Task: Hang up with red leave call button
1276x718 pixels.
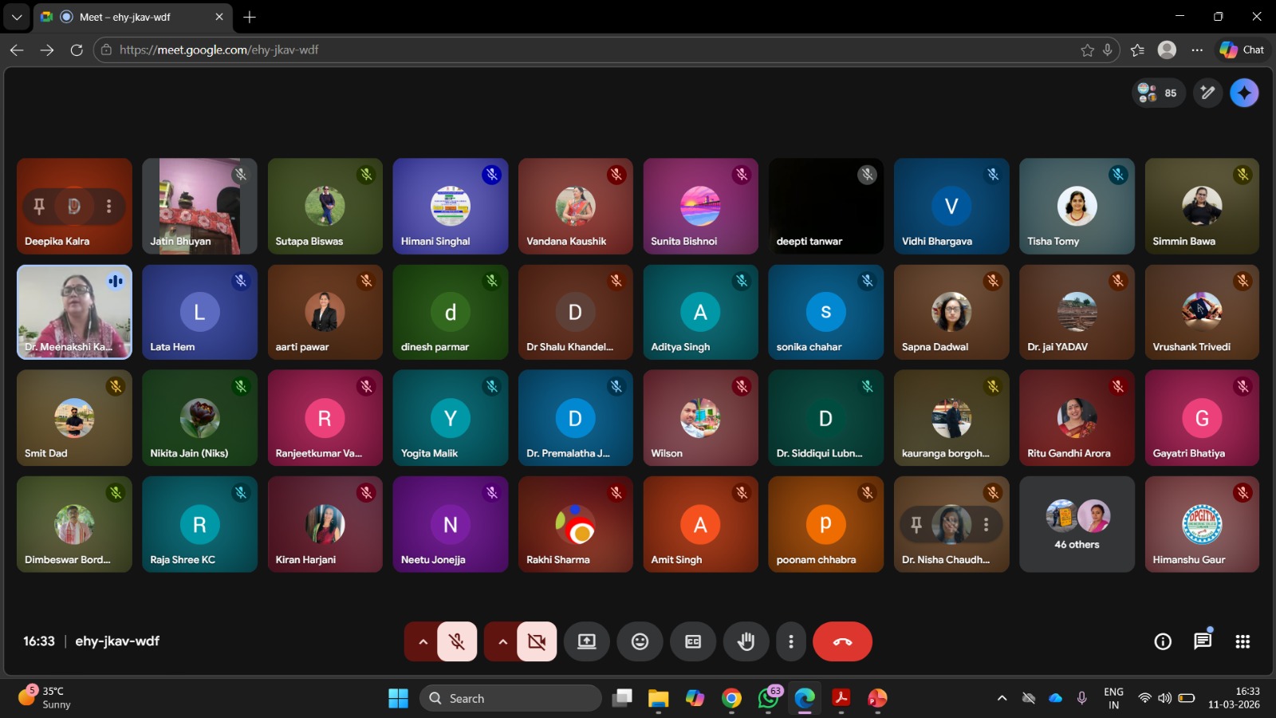Action: coord(842,641)
